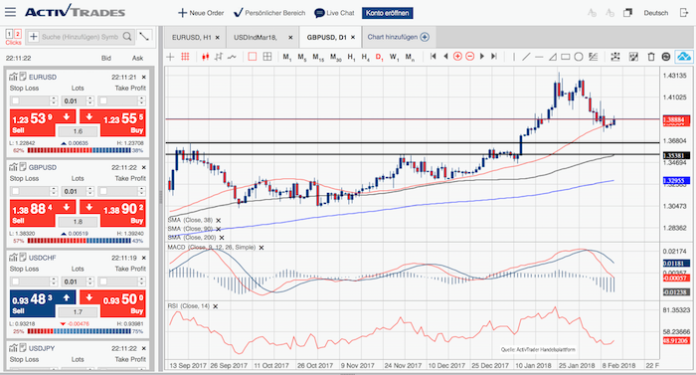Click Konto eröffnen button
This screenshot has width=696, height=375.
click(x=388, y=13)
